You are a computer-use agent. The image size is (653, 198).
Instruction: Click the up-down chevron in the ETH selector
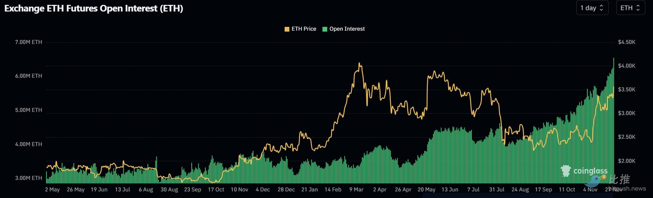[638, 8]
